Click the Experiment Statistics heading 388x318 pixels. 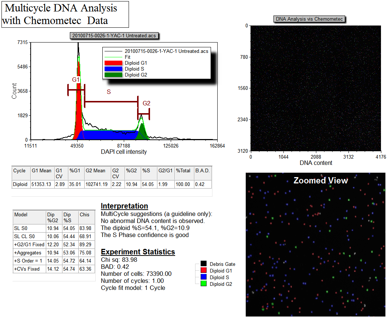point(138,252)
